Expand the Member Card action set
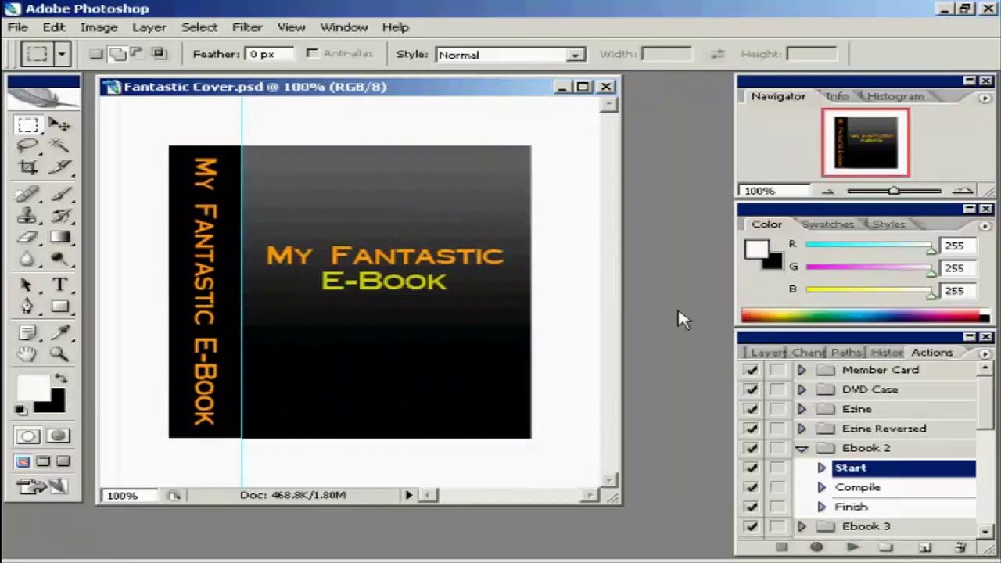 point(802,370)
